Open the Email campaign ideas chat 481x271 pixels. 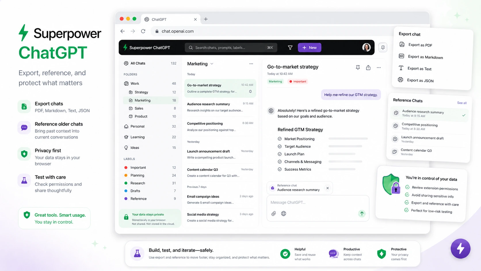click(220, 199)
